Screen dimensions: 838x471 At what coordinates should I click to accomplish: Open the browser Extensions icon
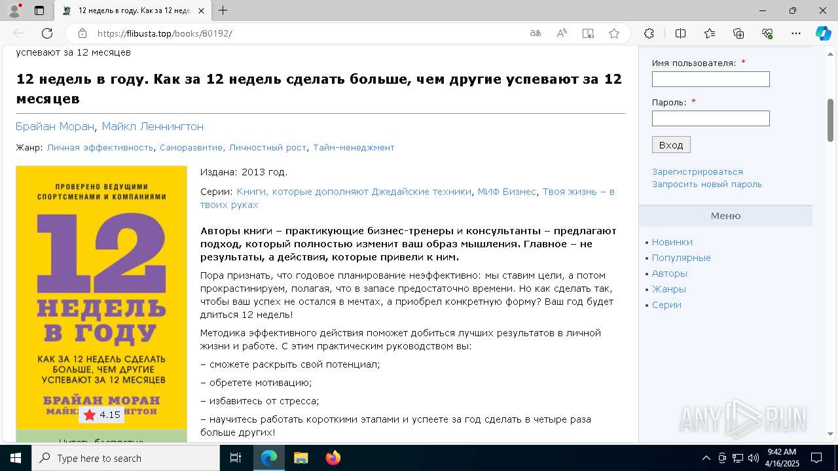point(649,33)
